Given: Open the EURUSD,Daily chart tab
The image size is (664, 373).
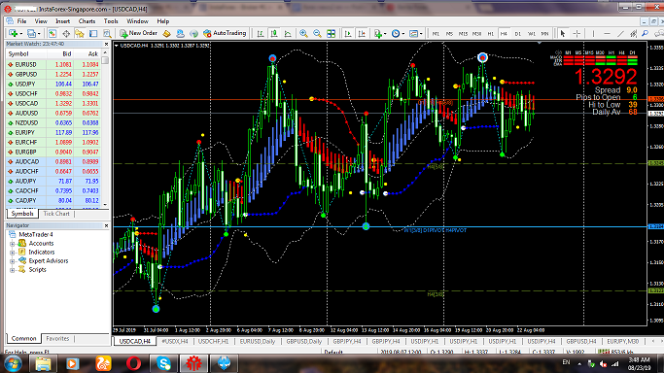Looking at the screenshot, I should coord(258,341).
